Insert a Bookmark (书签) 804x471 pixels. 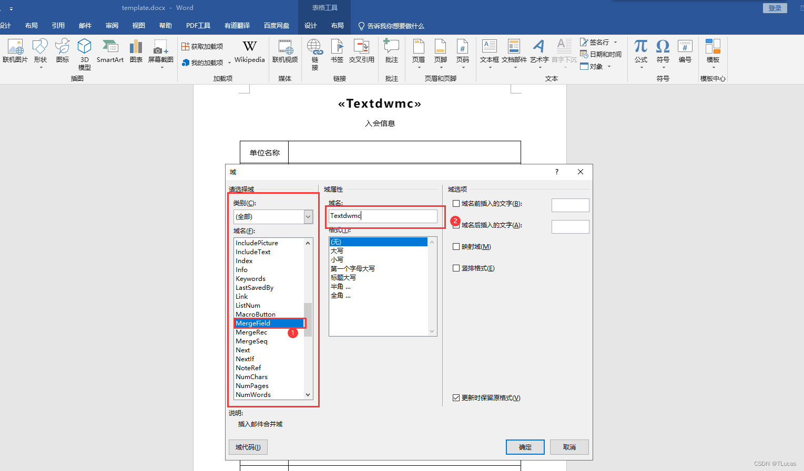point(337,51)
